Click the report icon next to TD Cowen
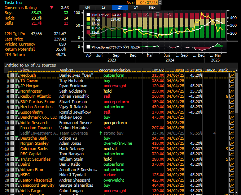Screen dimensions: 241x195 click(x=17, y=81)
